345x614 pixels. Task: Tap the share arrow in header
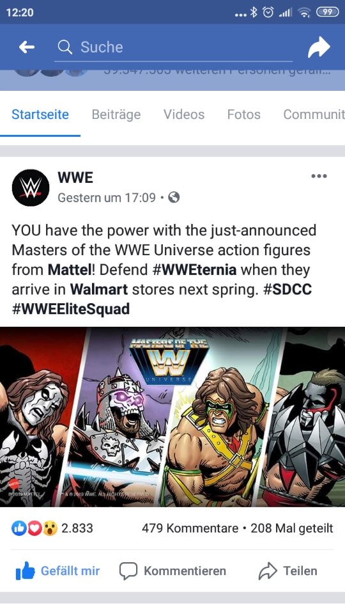pos(319,47)
